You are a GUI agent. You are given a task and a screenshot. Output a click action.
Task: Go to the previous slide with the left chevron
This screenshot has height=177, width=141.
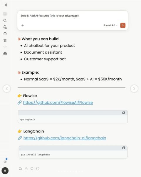click(x=7, y=89)
